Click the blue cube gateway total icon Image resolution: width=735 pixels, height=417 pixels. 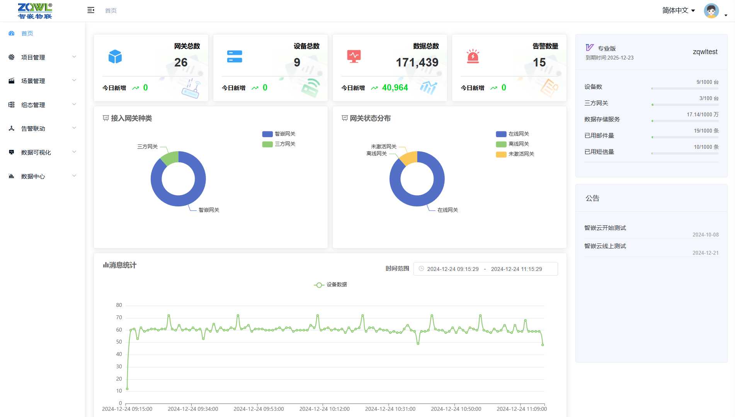pyautogui.click(x=115, y=57)
